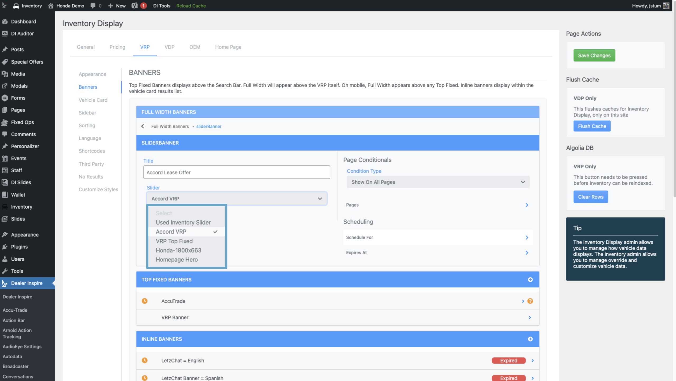The width and height of the screenshot is (676, 381).
Task: Click the Flush Cache button
Action: click(592, 126)
